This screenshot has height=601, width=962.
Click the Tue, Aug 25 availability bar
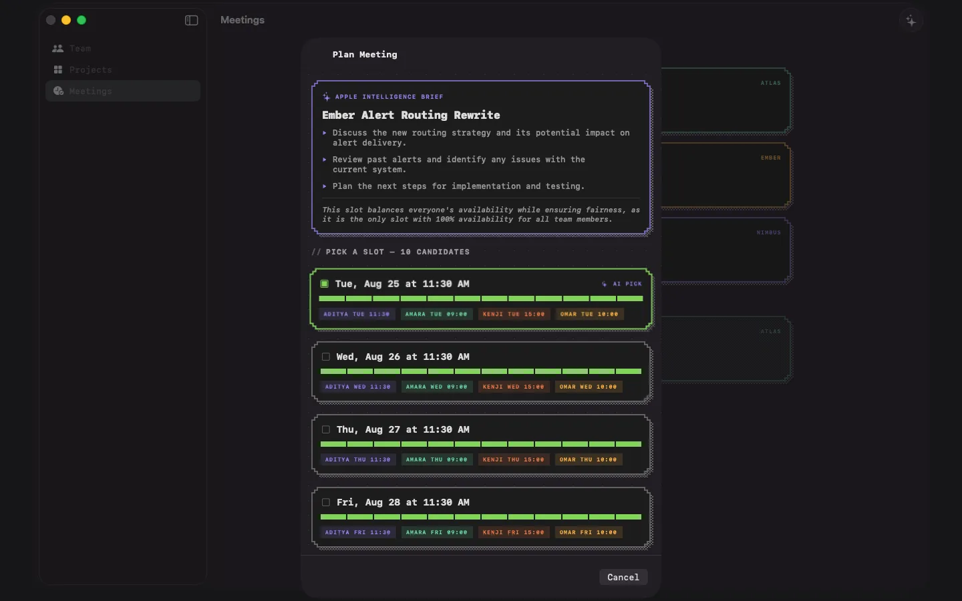click(x=481, y=298)
